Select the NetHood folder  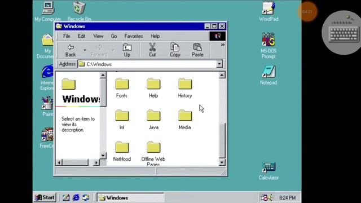pos(122,151)
